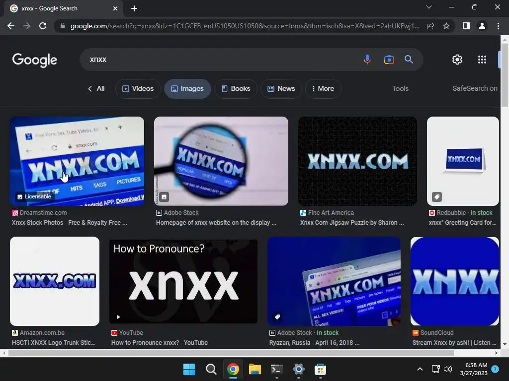Image resolution: width=509 pixels, height=381 pixels.
Task: Open Google quick settings gear
Action: click(x=457, y=60)
